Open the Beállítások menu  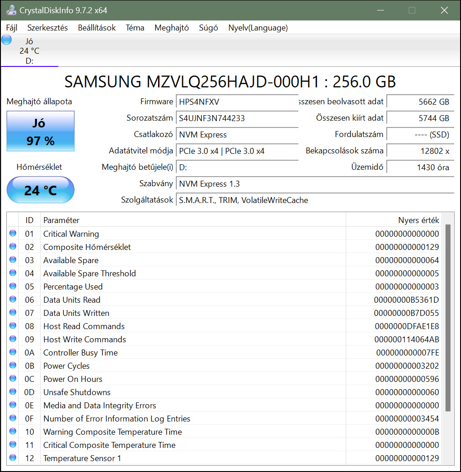[97, 28]
